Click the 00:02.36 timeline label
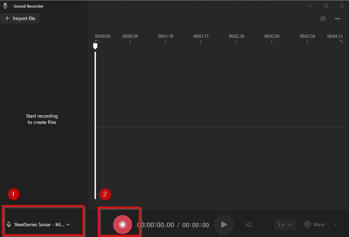349x237 pixels. [x=236, y=36]
